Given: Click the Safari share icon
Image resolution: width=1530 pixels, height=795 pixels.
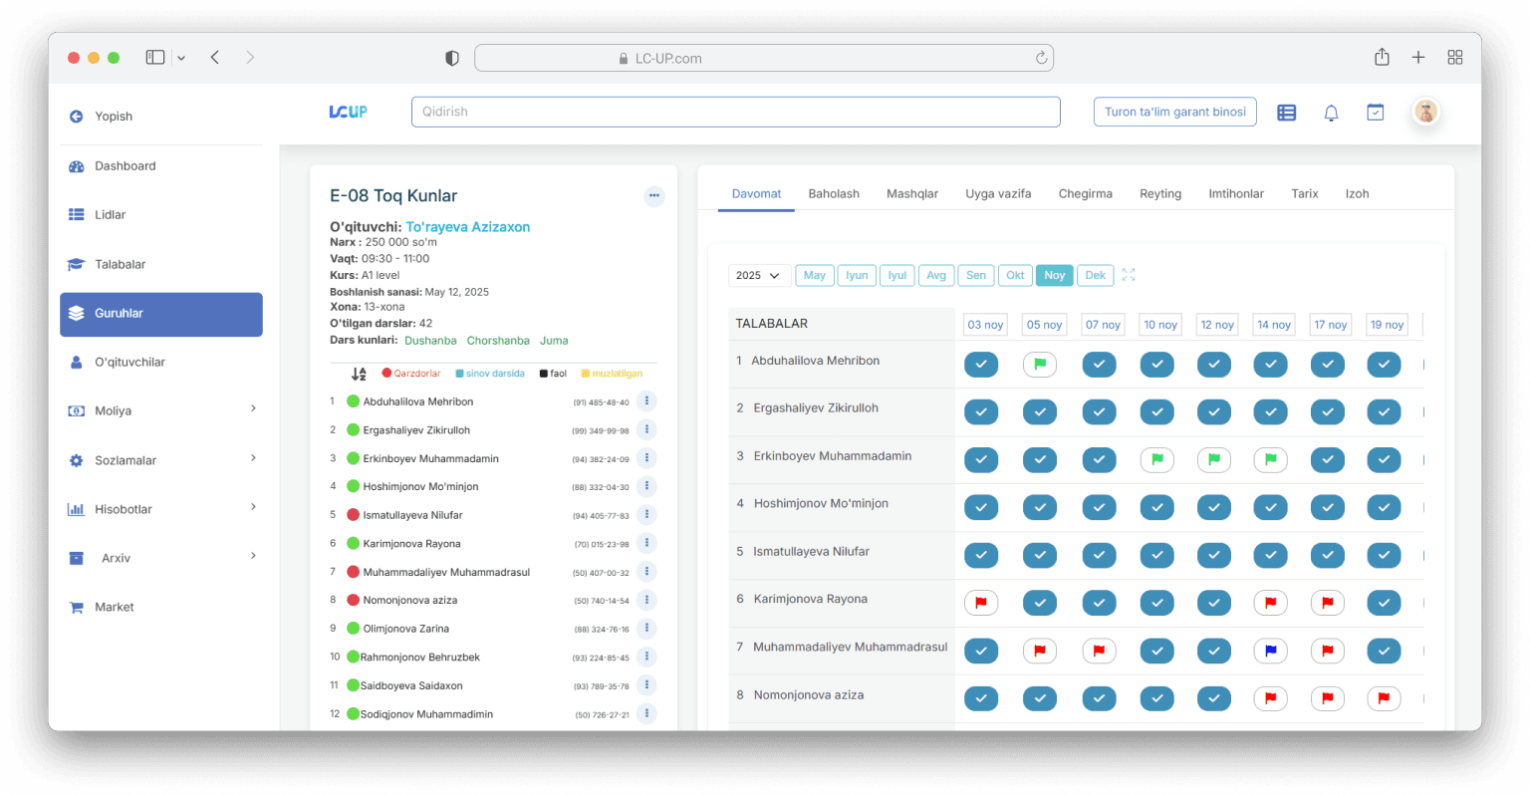Looking at the screenshot, I should 1382,58.
